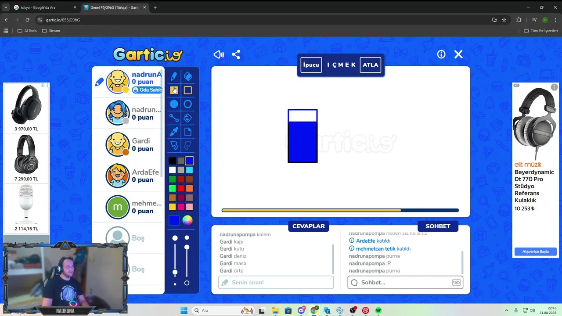The image size is (562, 316).
Task: Click the SOHBET chat header
Action: click(x=438, y=226)
